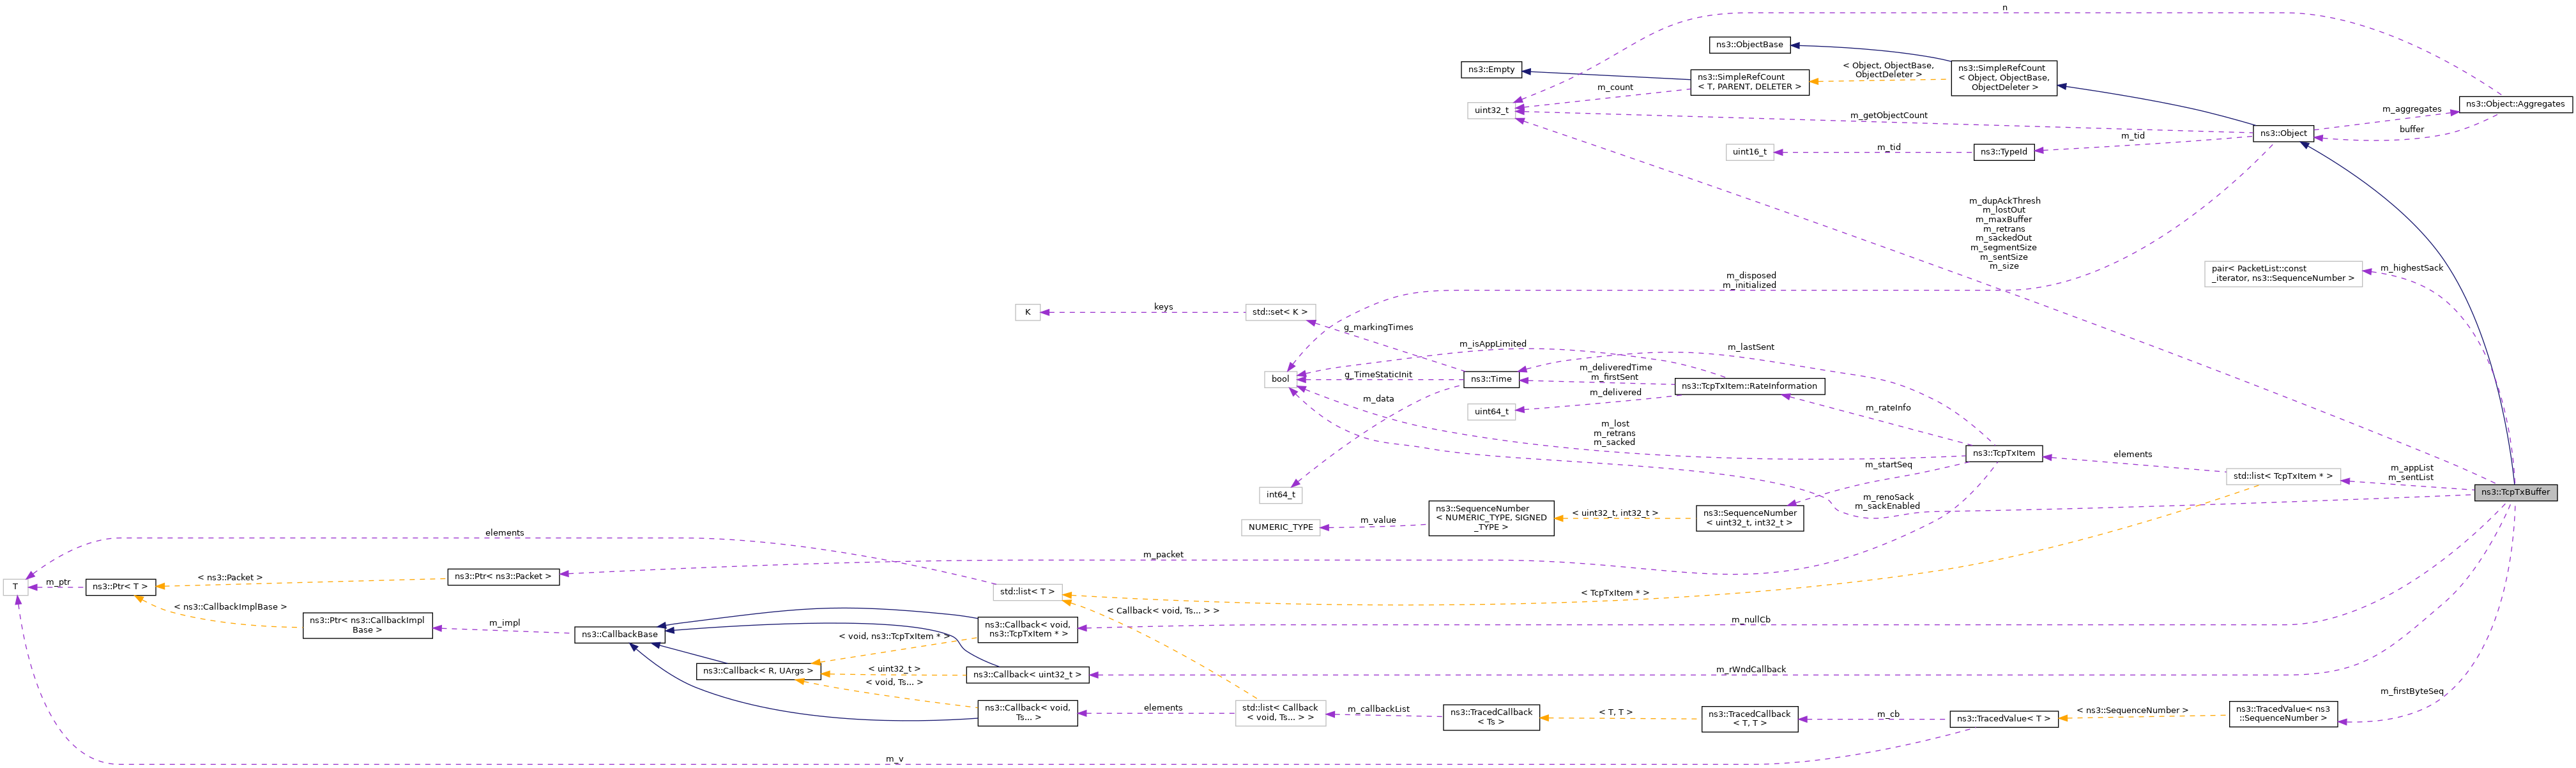The height and width of the screenshot is (768, 2576).
Task: Select the ns3::Ptr< ns3::Packet > node
Action: click(x=502, y=575)
